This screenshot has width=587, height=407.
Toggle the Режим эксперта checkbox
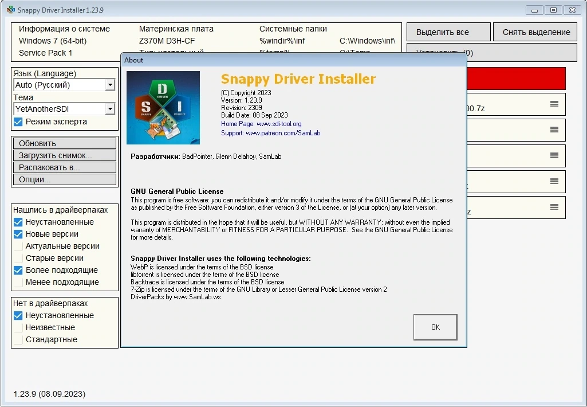coord(18,122)
